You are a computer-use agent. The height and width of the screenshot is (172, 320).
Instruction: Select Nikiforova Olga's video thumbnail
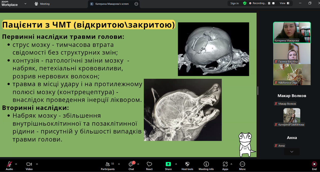pyautogui.click(x=292, y=74)
